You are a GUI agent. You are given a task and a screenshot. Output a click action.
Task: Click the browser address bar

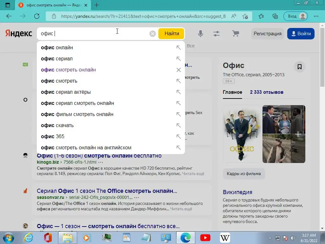point(143,16)
